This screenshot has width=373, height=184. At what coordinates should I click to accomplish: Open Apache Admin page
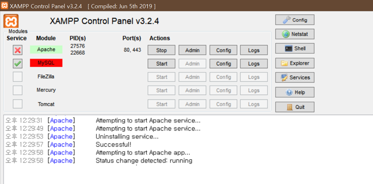pyautogui.click(x=192, y=50)
